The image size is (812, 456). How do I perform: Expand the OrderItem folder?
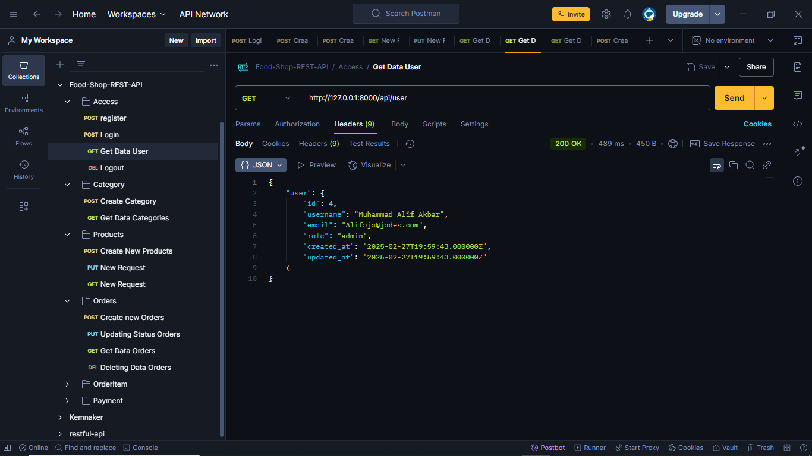pyautogui.click(x=67, y=384)
